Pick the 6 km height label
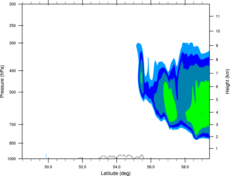This screenshot has height=176, width=230. click(x=217, y=87)
